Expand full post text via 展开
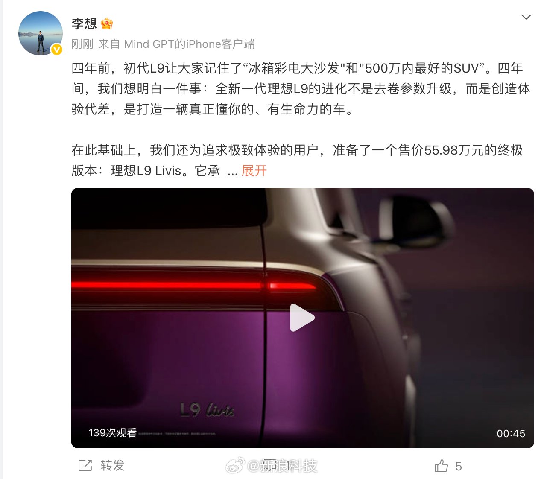 coord(254,171)
